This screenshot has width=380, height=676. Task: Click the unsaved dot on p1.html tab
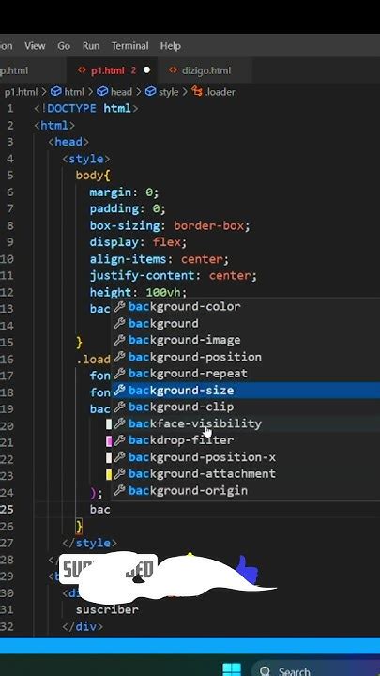pyautogui.click(x=146, y=69)
